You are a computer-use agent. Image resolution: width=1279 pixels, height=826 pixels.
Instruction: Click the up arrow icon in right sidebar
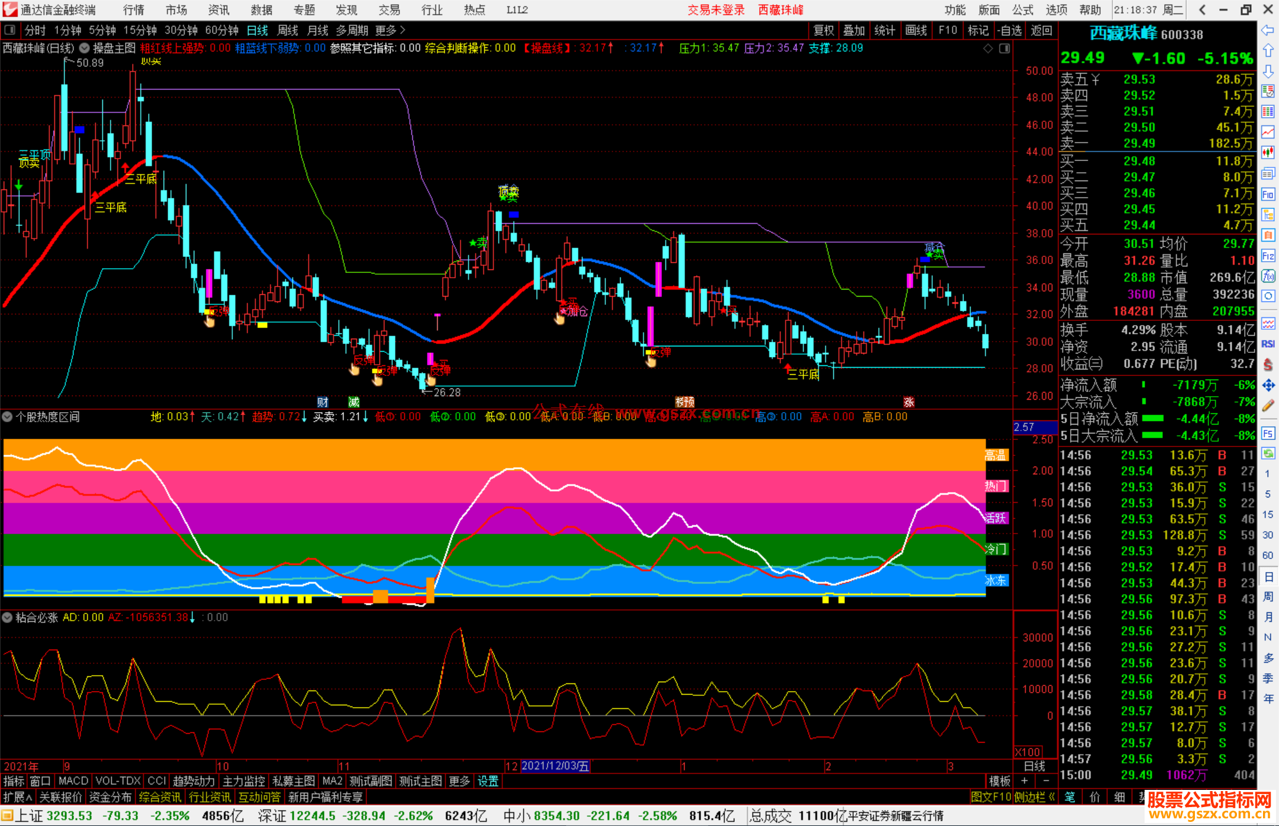click(1268, 51)
